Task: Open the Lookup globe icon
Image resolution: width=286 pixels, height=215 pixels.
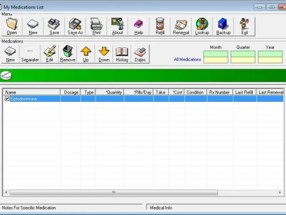Action: click(202, 27)
